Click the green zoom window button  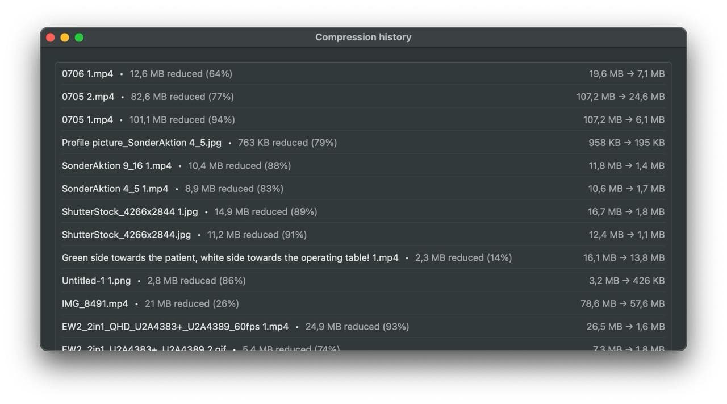pos(79,37)
